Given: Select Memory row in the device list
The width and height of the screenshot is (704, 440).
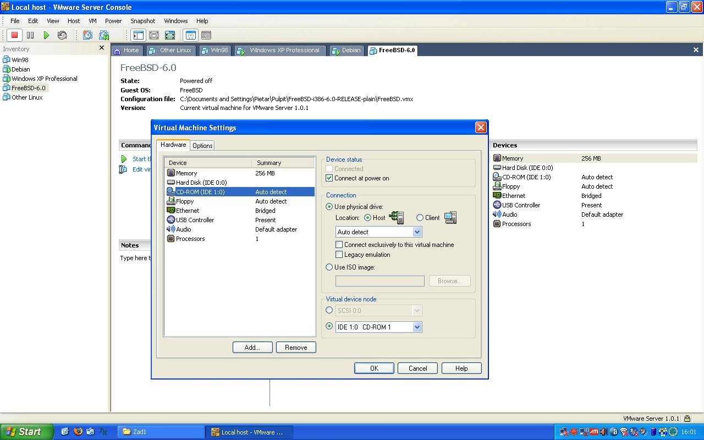Looking at the screenshot, I should click(240, 173).
